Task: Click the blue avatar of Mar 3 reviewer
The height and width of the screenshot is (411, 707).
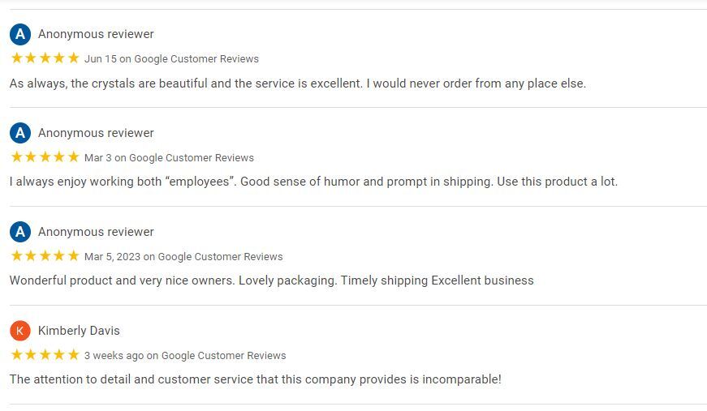Action: tap(20, 133)
